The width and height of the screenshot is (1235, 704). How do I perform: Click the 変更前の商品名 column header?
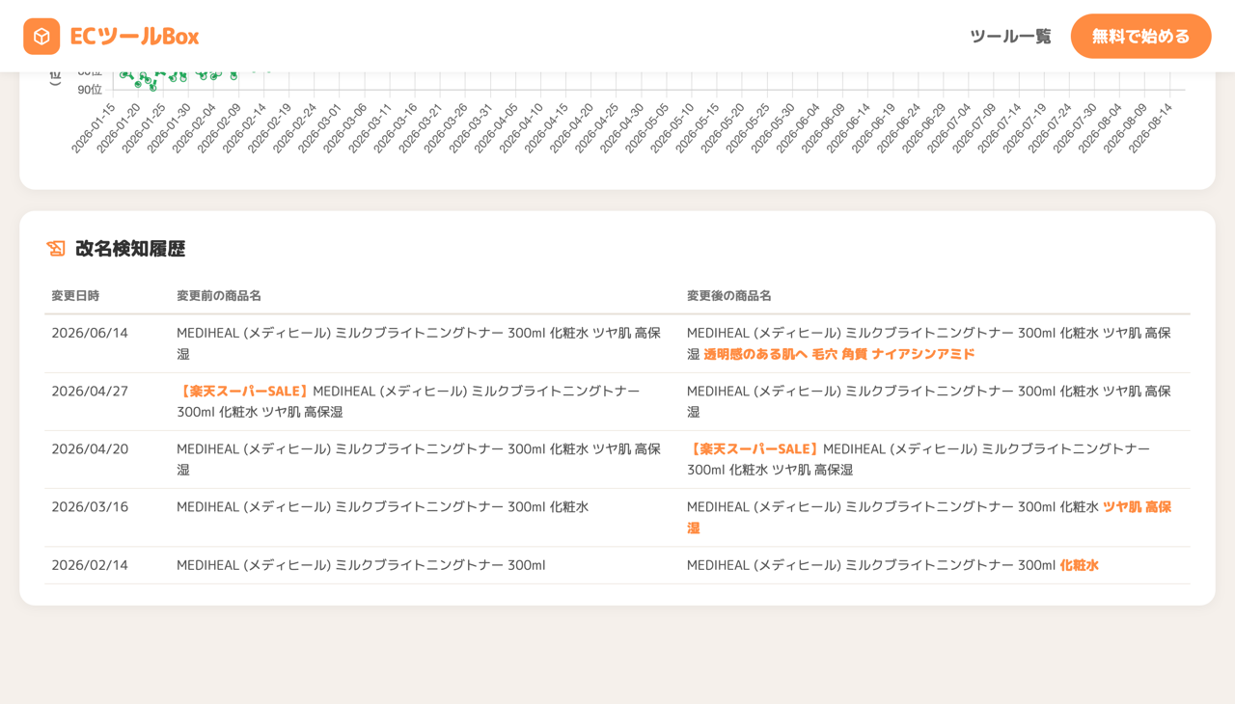click(x=219, y=296)
